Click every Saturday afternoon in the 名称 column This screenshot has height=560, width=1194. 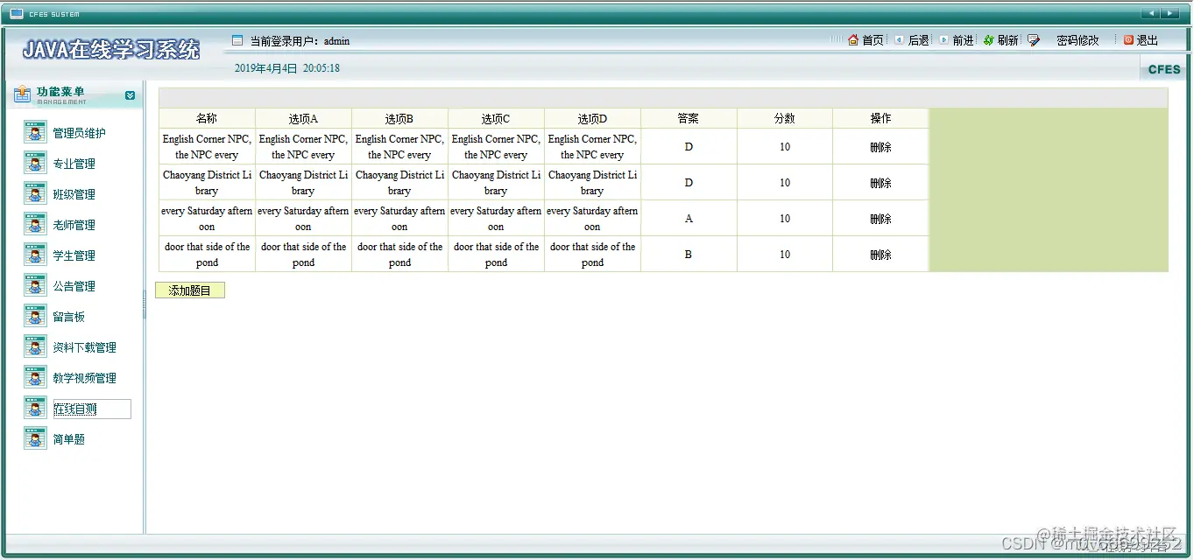click(207, 219)
